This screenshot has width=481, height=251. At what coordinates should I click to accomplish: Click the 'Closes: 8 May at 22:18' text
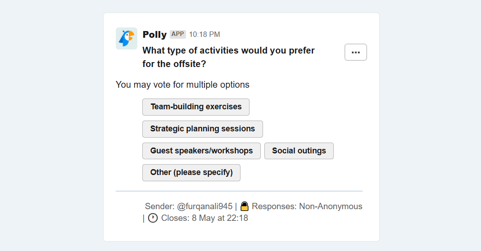pyautogui.click(x=204, y=218)
